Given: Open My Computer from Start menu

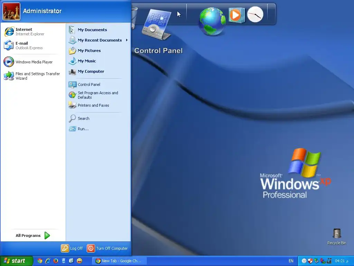Looking at the screenshot, I should 98,71.
